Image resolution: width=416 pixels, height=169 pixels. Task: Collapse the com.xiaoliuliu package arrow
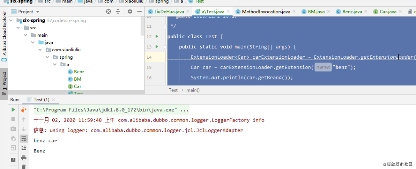(x=40, y=50)
